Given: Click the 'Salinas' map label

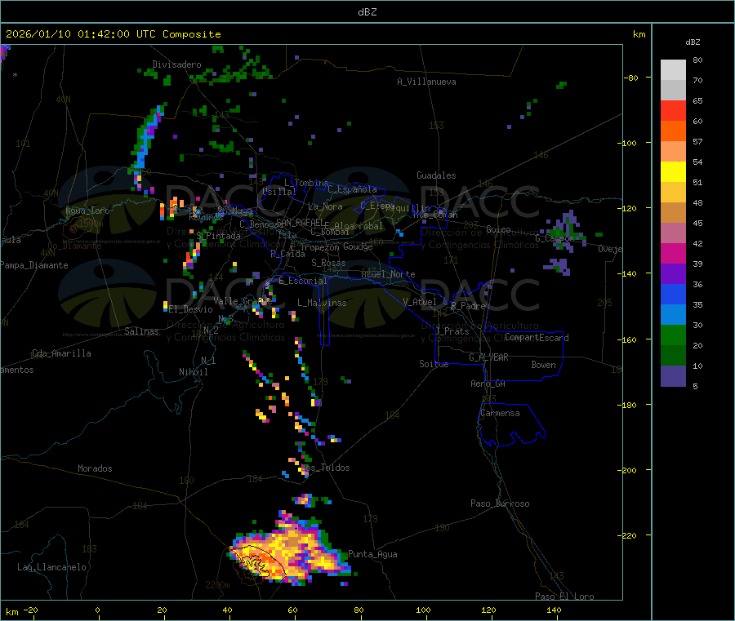Looking at the screenshot, I should (x=141, y=331).
